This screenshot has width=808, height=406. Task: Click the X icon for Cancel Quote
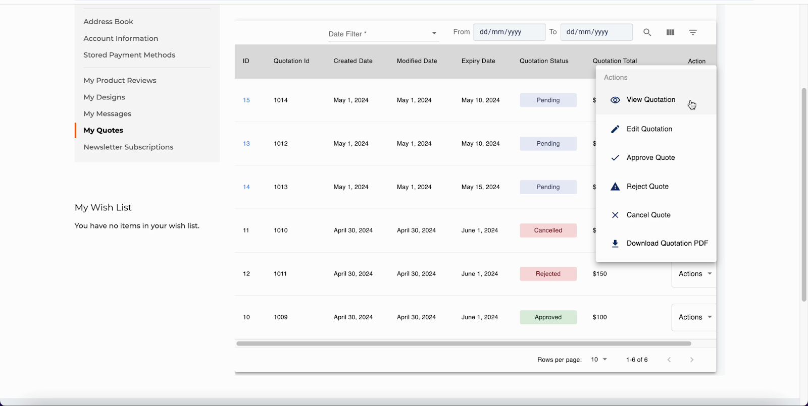point(615,215)
